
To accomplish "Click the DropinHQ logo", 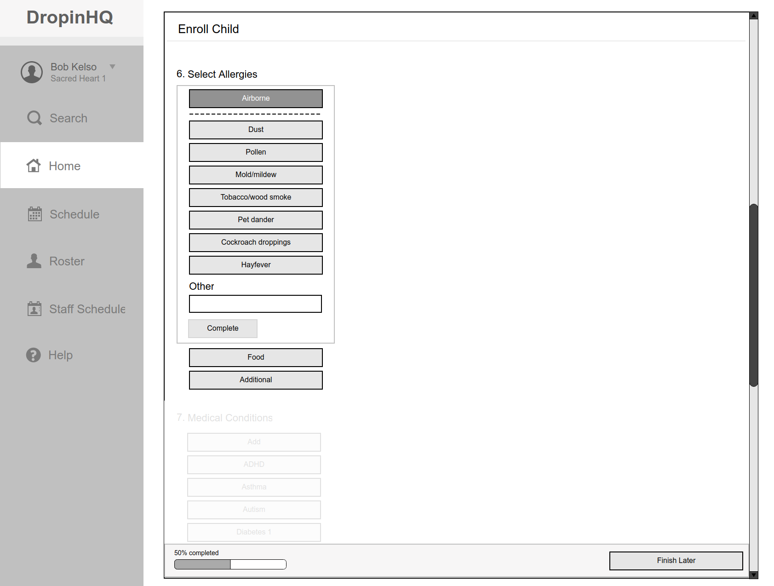I will (x=70, y=17).
